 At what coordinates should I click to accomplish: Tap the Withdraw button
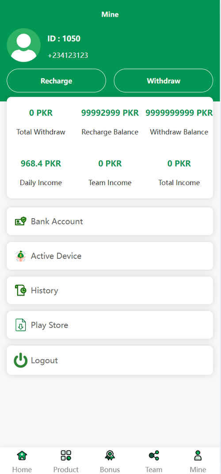point(164,81)
